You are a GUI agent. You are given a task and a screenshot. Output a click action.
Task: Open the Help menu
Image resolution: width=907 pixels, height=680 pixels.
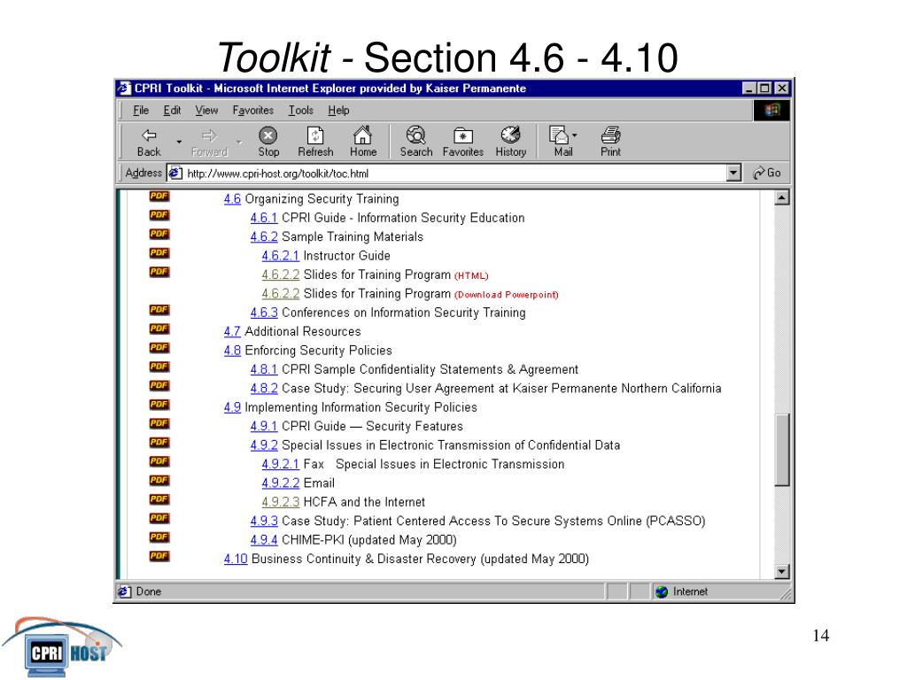[338, 111]
